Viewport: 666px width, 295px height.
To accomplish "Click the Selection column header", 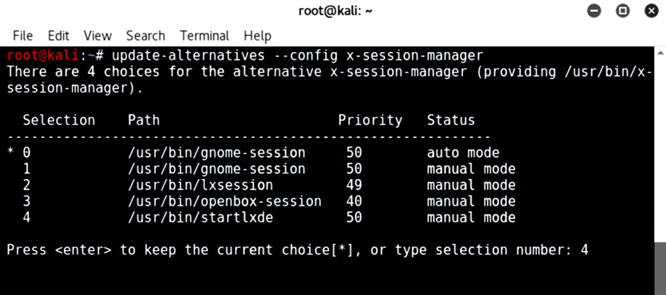I will point(59,121).
